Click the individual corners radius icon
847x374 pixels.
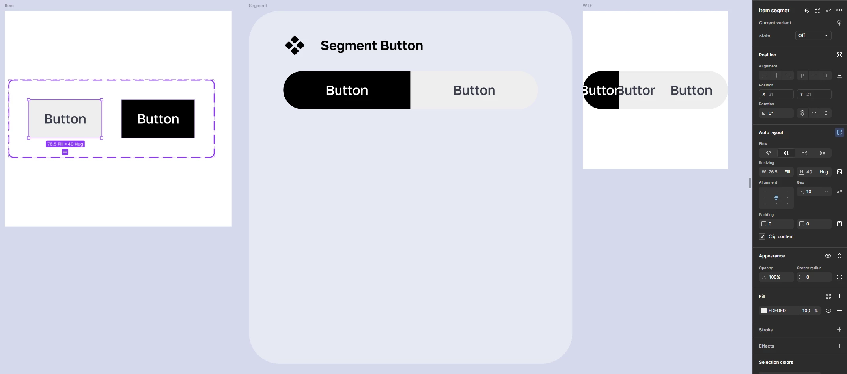tap(840, 277)
